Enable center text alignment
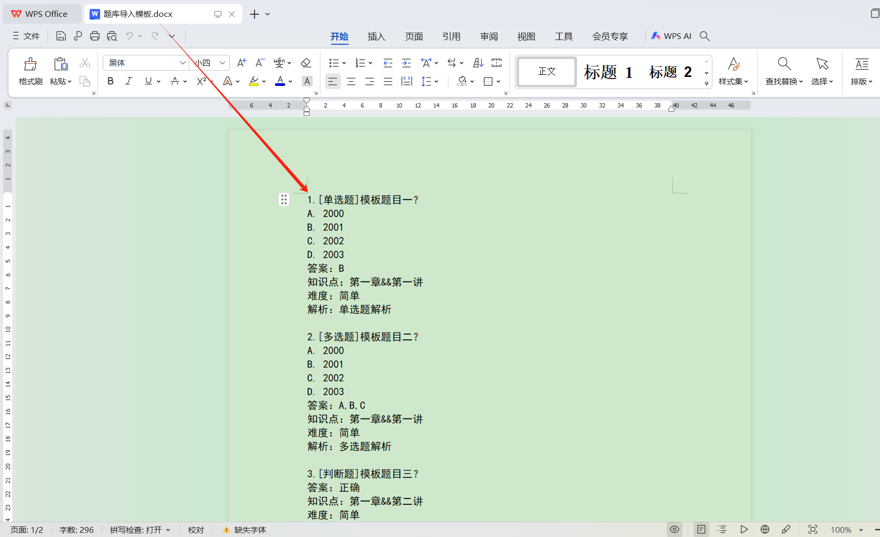This screenshot has height=537, width=880. pos(351,81)
